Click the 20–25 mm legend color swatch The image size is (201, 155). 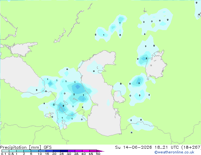coord(56,151)
